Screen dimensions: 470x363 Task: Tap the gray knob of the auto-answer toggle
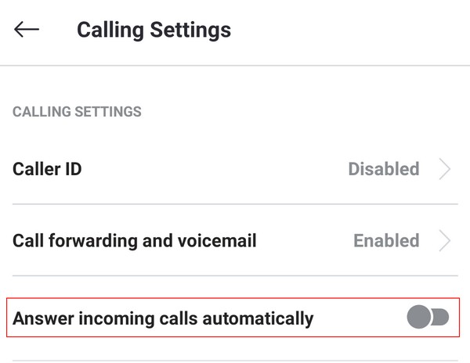coord(418,317)
